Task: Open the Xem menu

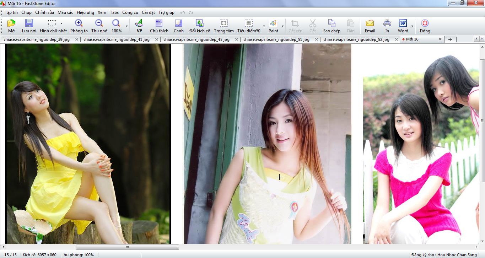Action: coord(102,12)
